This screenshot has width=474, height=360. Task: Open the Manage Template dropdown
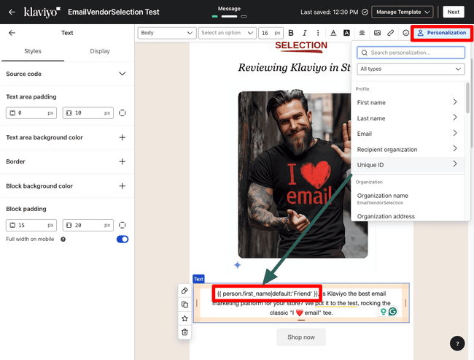click(x=402, y=12)
